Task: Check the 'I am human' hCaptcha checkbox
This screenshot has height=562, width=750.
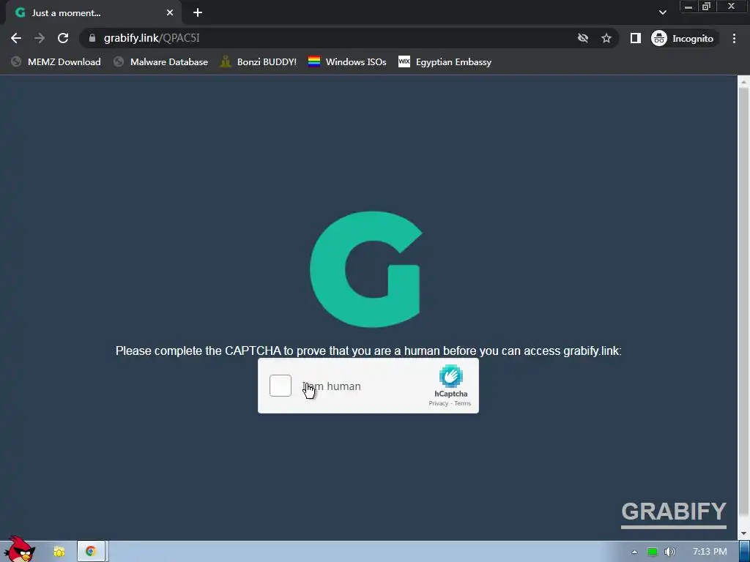Action: click(x=281, y=386)
